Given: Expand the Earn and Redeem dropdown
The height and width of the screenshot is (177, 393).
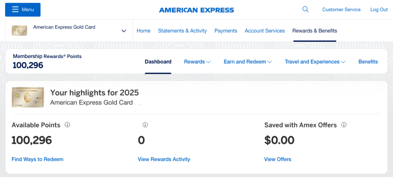Looking at the screenshot, I should [248, 62].
